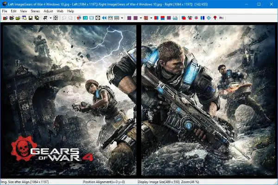The height and width of the screenshot is (185, 278).
Task: Toggle the red grid hash icon
Action: coord(196,18)
